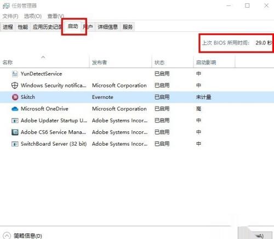Select the Microsoft OneDrive entry name
Screen dimensions: 274x239
click(44, 109)
